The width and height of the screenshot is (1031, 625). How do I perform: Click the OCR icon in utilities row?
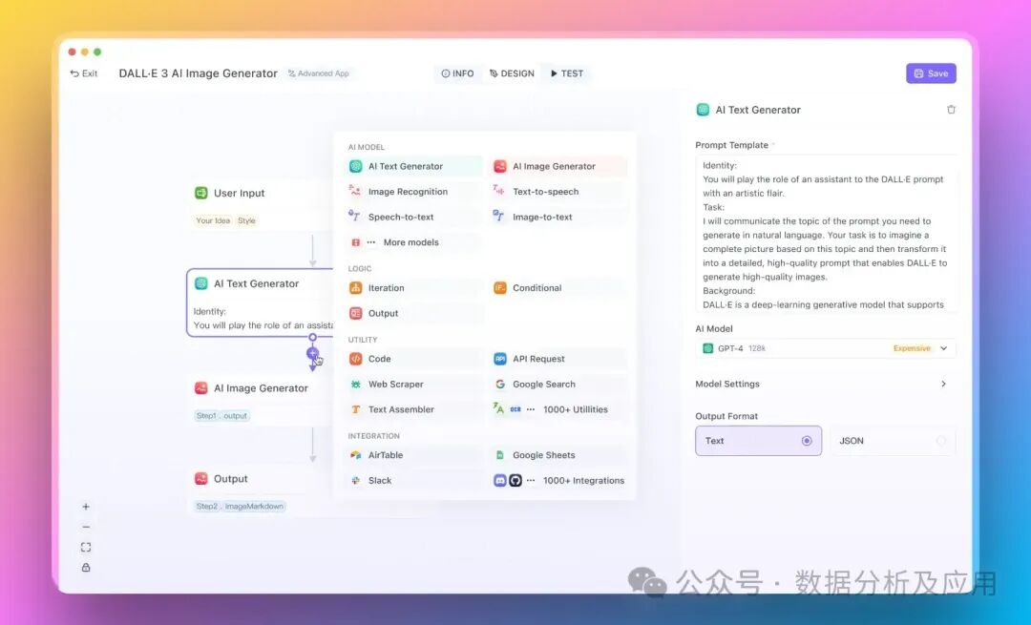point(515,409)
